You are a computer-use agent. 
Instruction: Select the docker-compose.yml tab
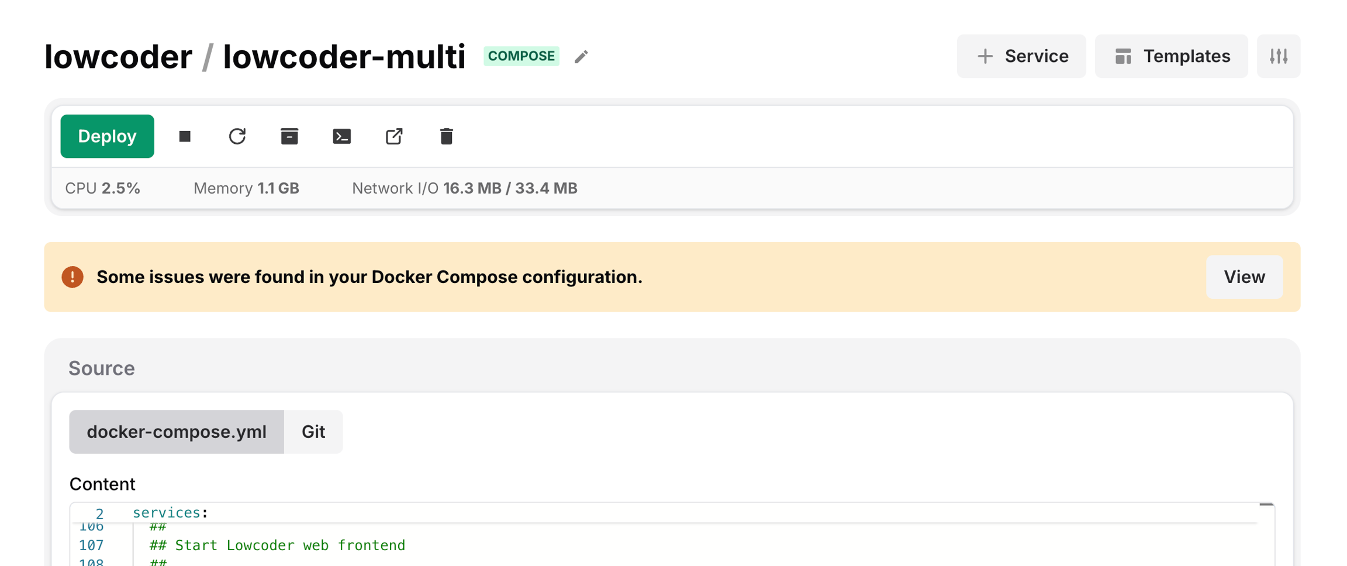(176, 432)
